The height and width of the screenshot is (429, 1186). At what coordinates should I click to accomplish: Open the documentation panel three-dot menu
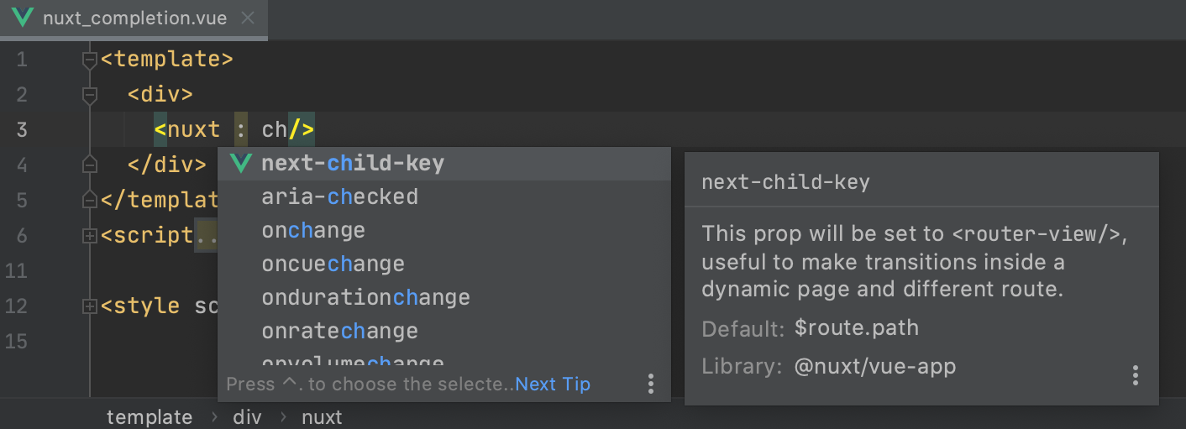click(x=1136, y=374)
